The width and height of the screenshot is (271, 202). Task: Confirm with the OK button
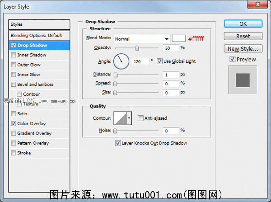pos(243,23)
